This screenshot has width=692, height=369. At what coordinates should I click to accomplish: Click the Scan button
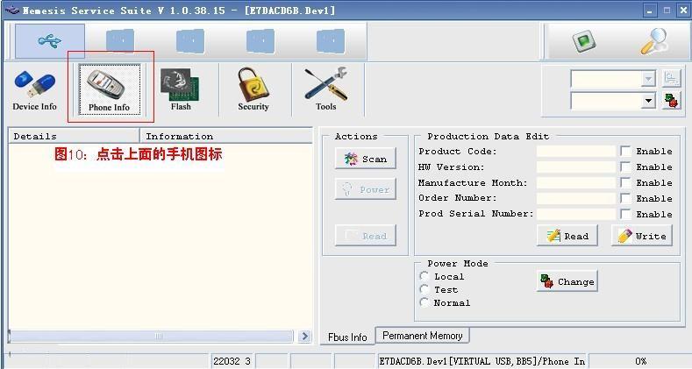[x=366, y=159]
